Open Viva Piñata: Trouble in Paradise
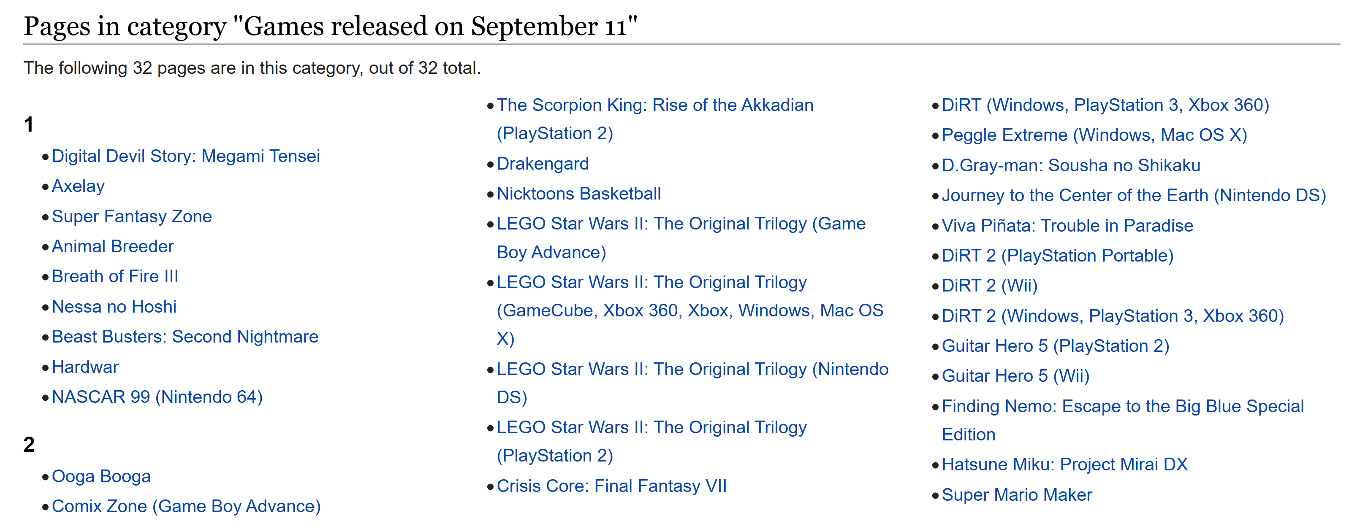The image size is (1349, 529). 1067,226
